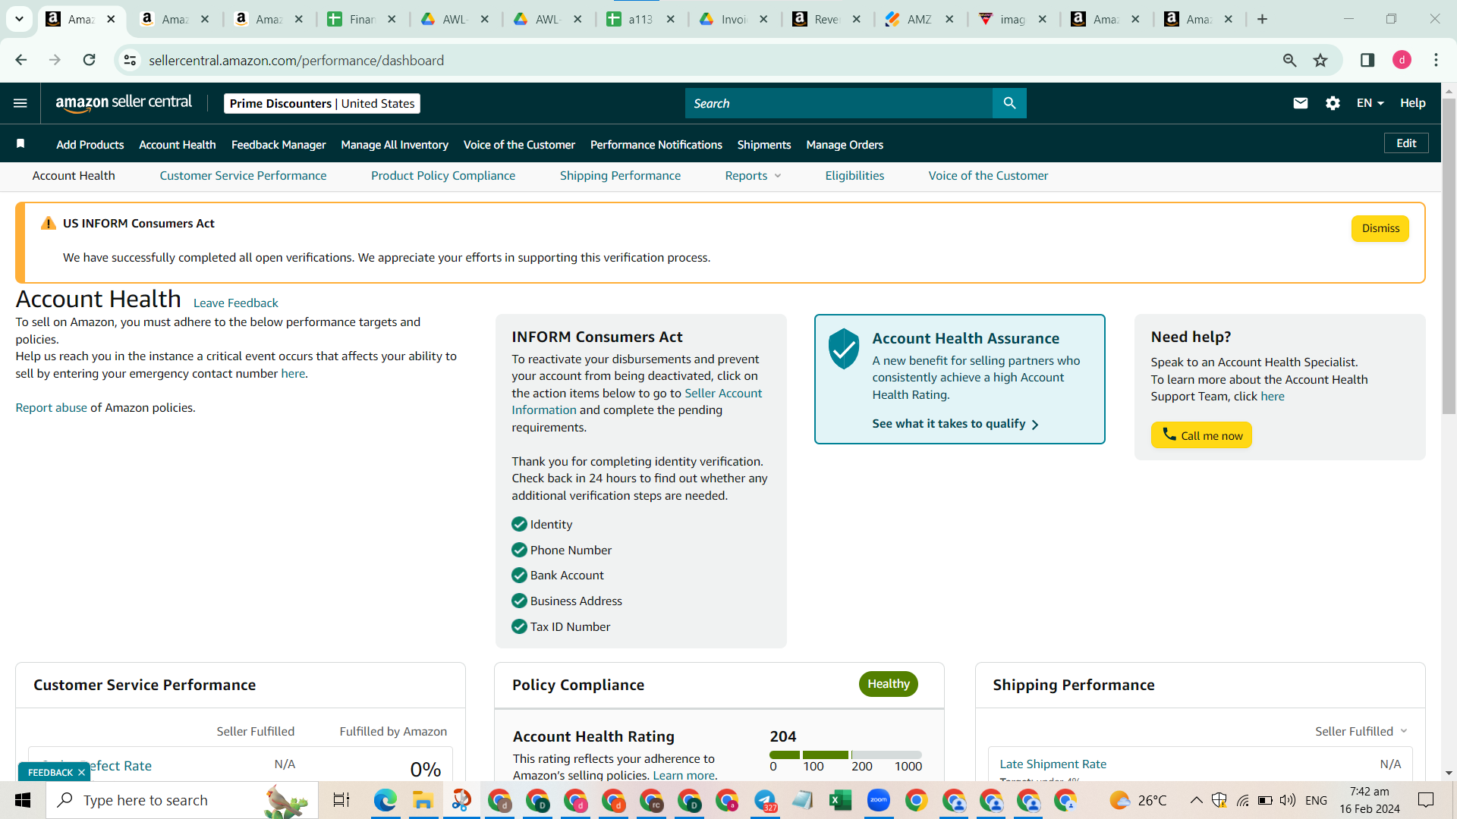Click the here link under Need help
1457x819 pixels.
1273,397
